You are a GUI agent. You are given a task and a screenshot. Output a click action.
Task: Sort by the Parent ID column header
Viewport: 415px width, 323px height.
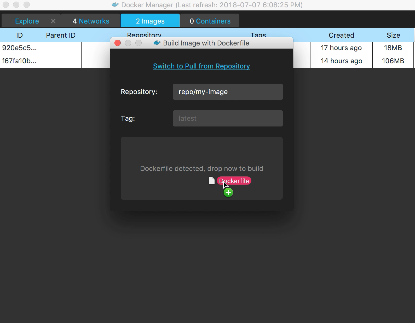click(61, 35)
